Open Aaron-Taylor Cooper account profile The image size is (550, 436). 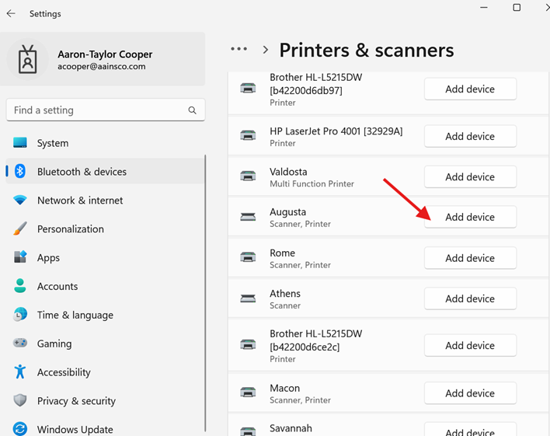point(105,60)
